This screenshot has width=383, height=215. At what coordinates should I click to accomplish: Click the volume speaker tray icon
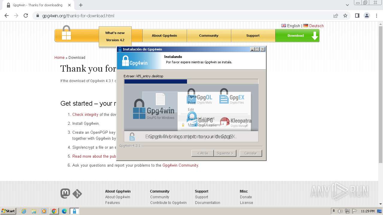click(x=340, y=211)
